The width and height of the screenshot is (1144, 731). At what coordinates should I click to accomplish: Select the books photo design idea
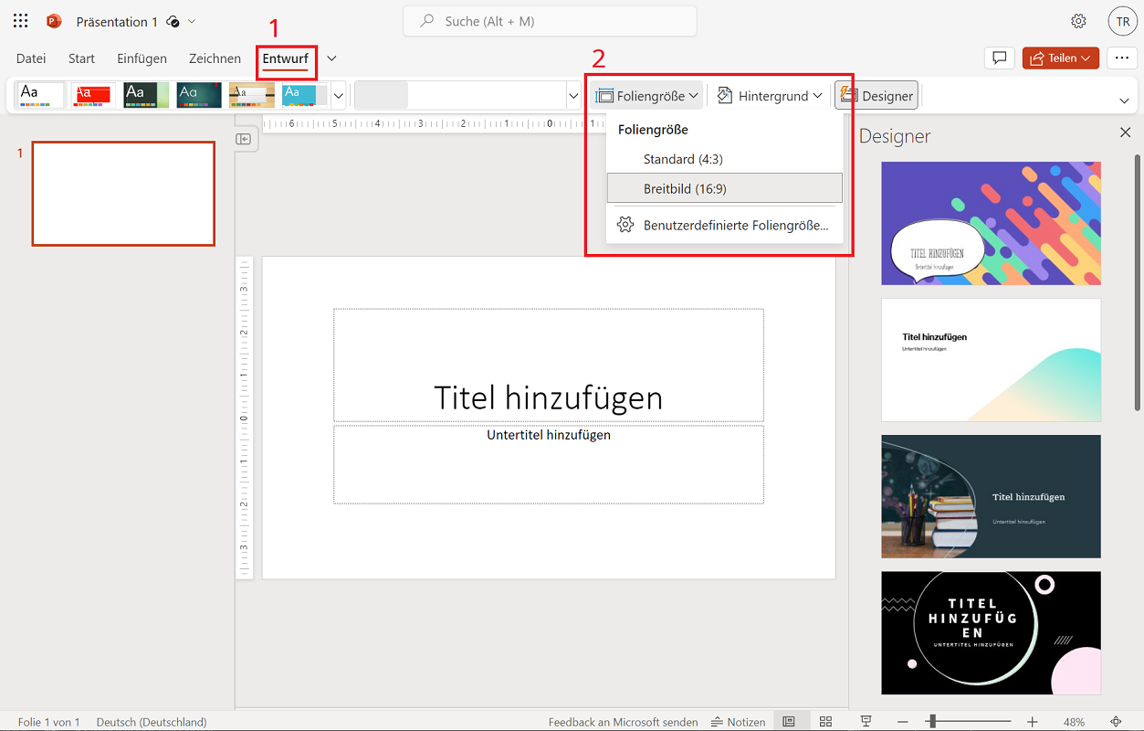[x=991, y=496]
